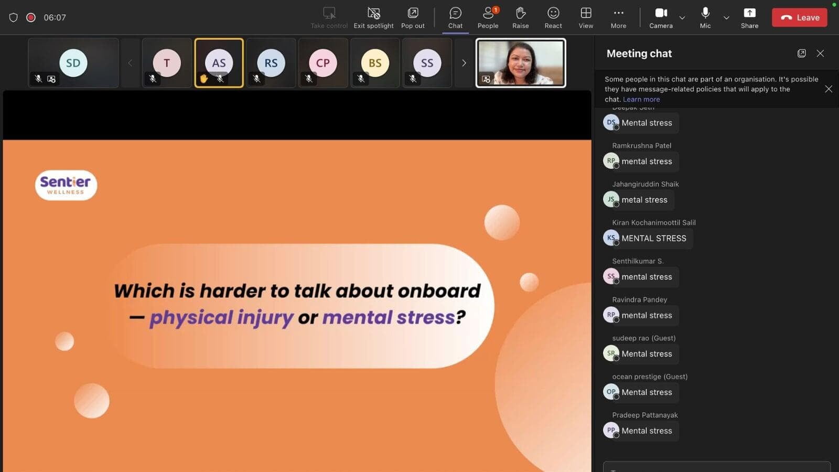Image resolution: width=839 pixels, height=472 pixels.
Task: Select the T participant tile
Action: click(x=167, y=63)
